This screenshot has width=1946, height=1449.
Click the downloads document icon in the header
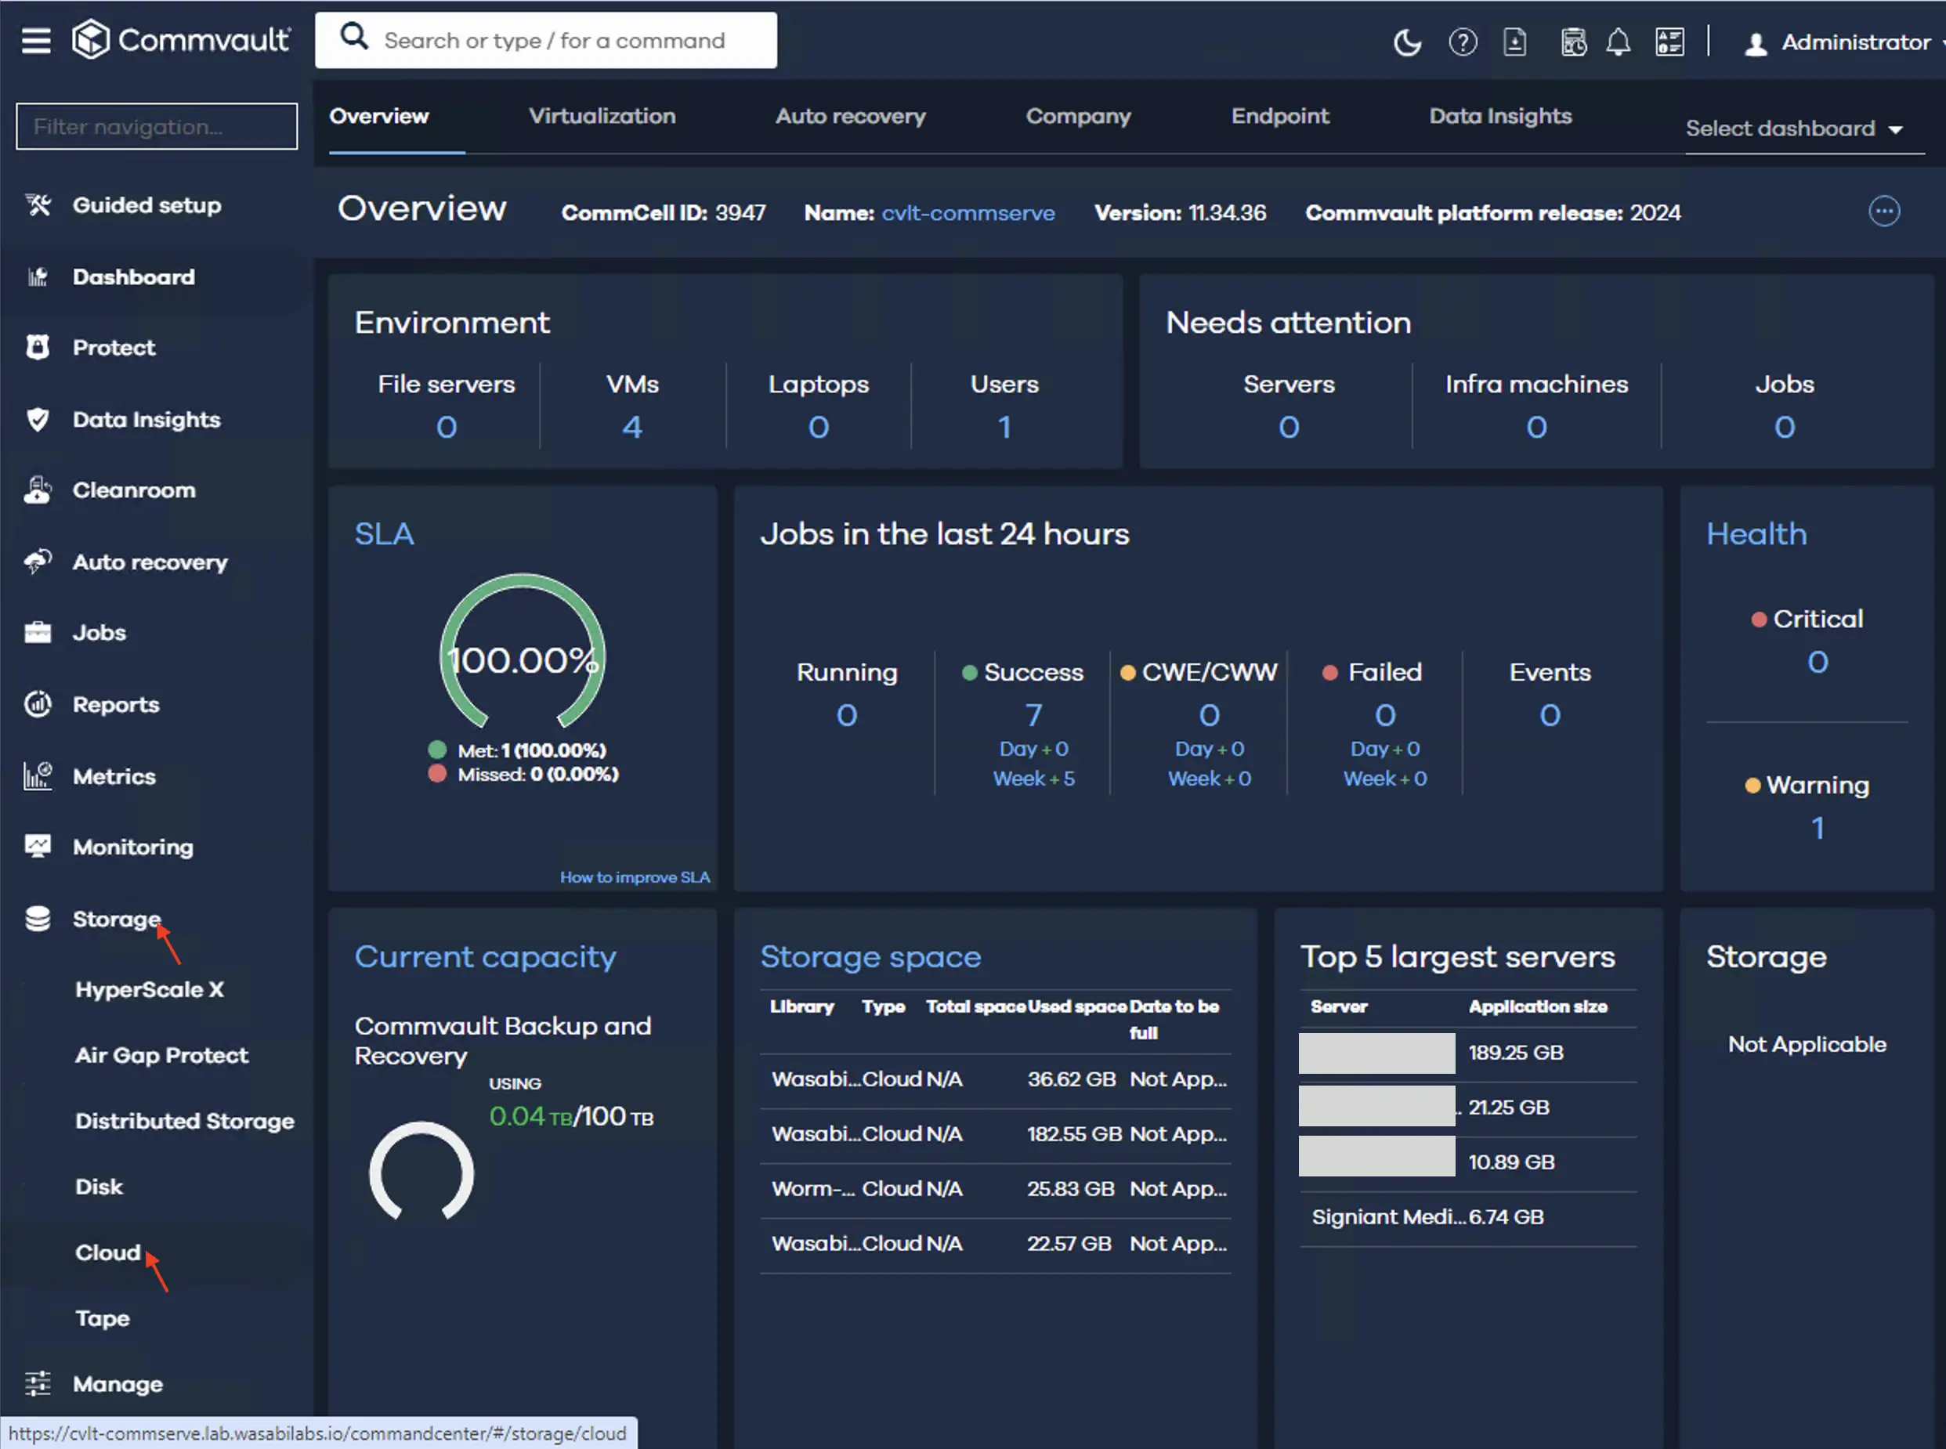(x=1516, y=42)
